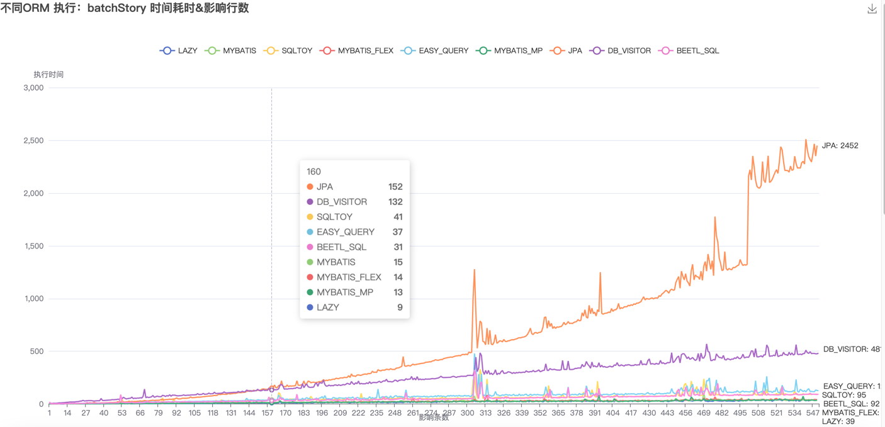Toggle the MYBATIS_FLEX legend item

pyautogui.click(x=356, y=50)
